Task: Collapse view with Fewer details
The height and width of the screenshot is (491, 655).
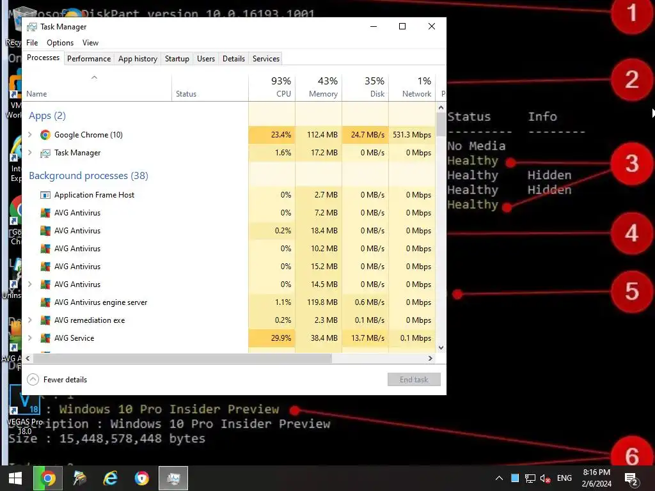Action: click(57, 380)
